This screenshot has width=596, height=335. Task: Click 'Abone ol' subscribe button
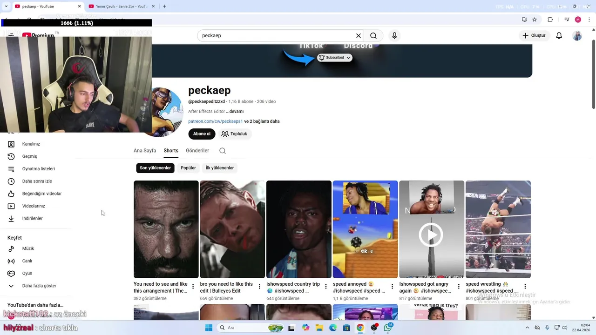pos(202,134)
